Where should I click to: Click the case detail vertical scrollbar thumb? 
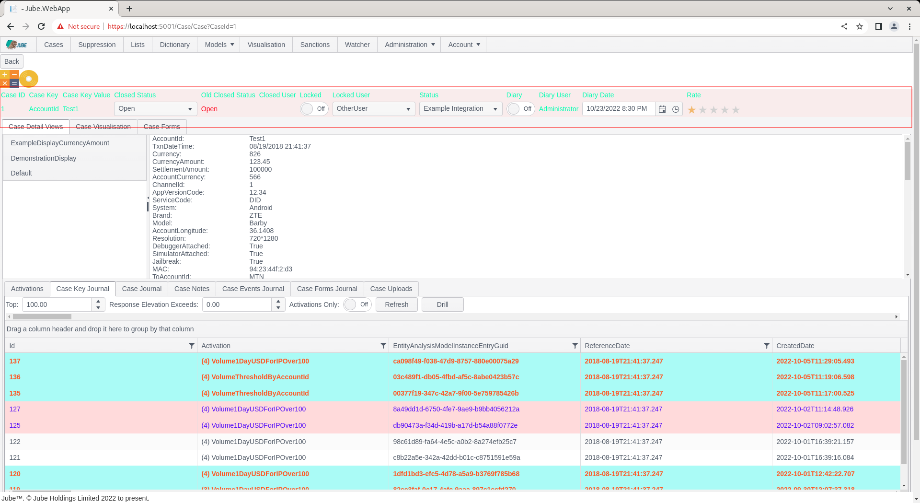pos(908,161)
